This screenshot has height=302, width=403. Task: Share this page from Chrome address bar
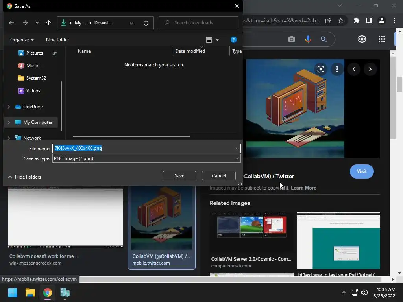[328, 20]
